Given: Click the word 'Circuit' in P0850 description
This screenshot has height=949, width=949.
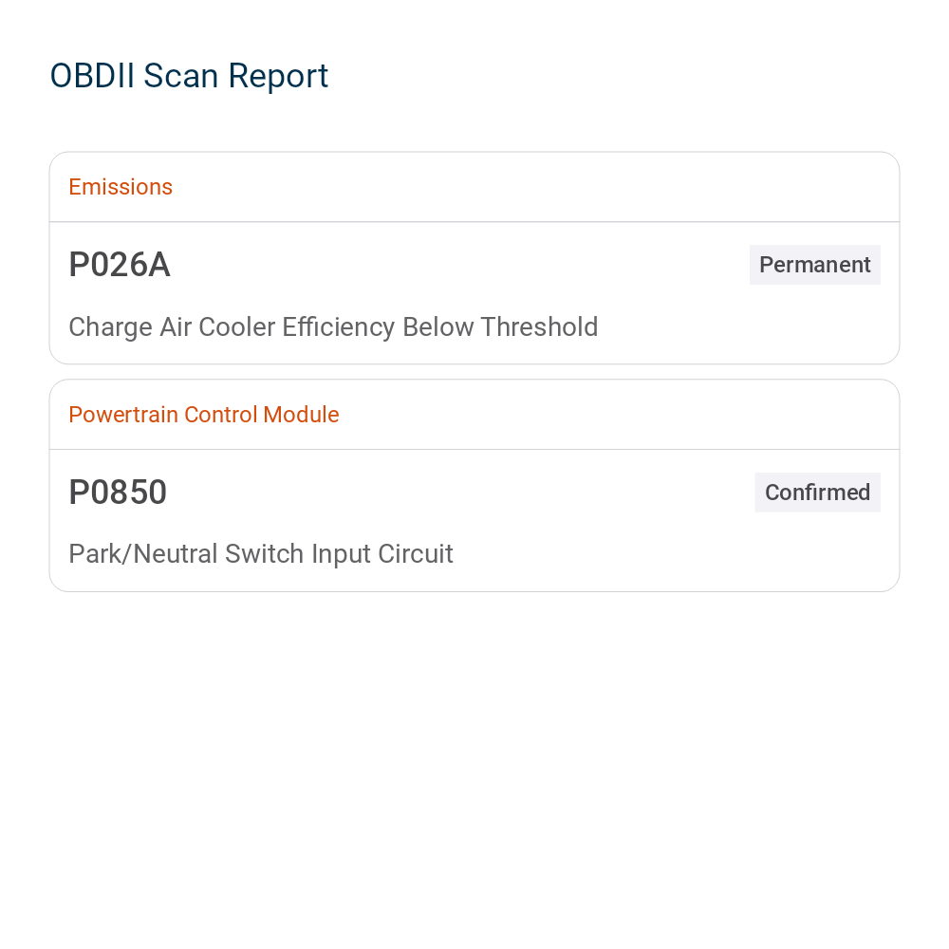Looking at the screenshot, I should (416, 554).
